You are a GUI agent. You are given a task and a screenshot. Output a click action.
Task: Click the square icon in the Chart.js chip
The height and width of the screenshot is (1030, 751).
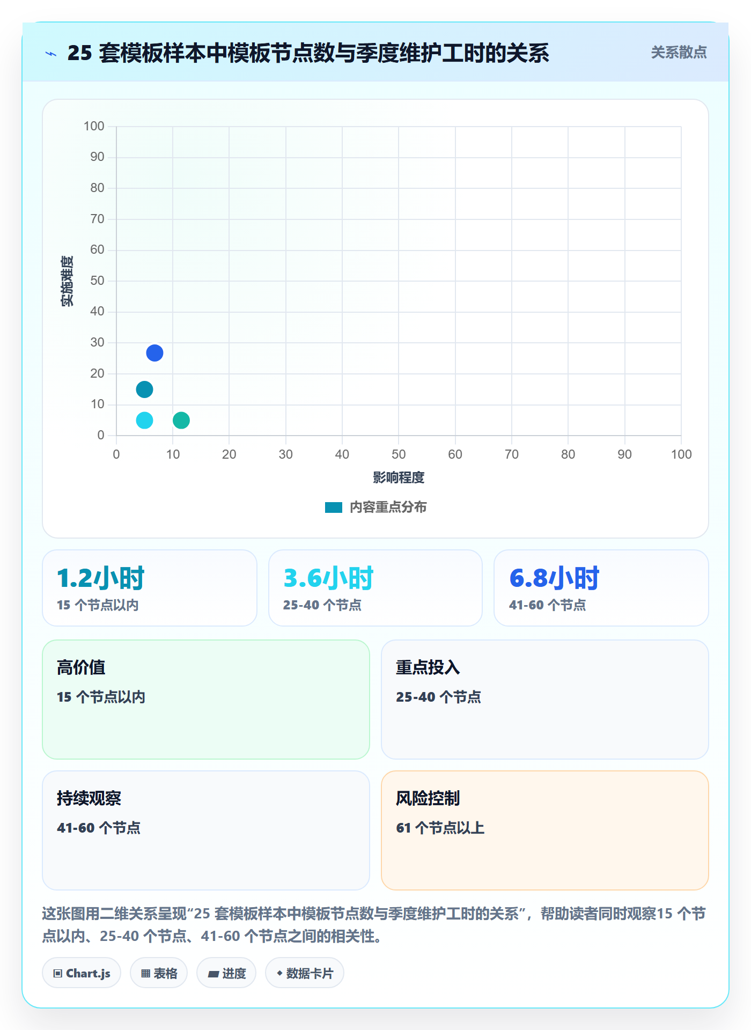click(x=58, y=974)
